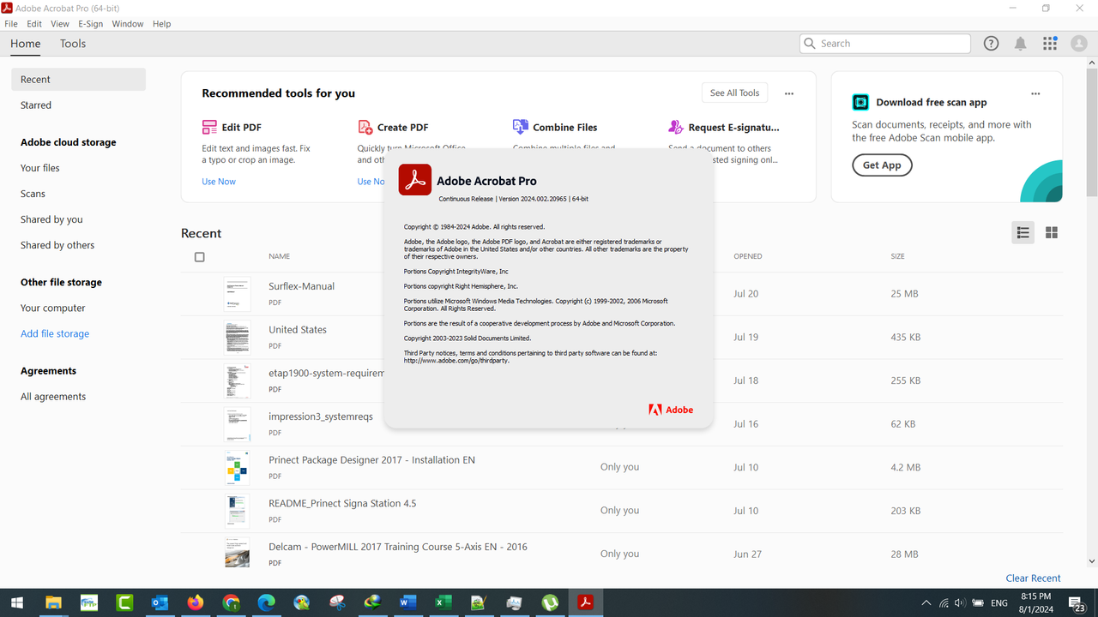This screenshot has width=1098, height=617.
Task: Tick the select-all checkbox above the NAME column
Action: point(200,257)
